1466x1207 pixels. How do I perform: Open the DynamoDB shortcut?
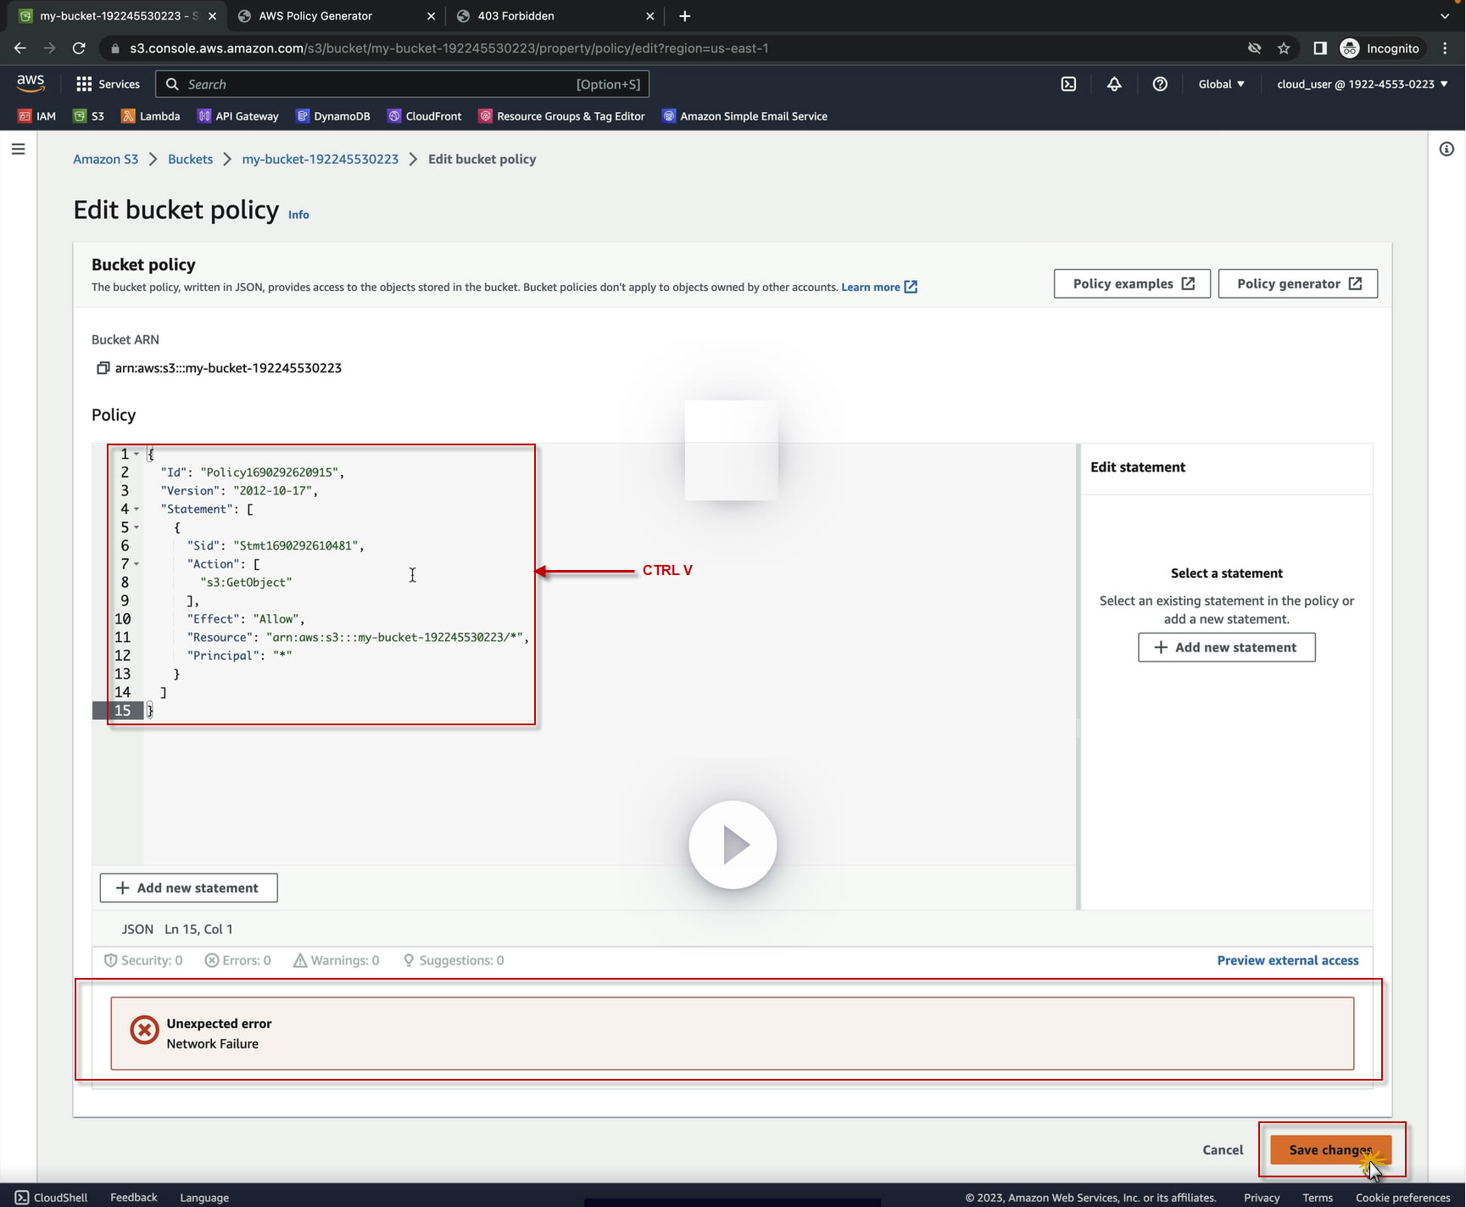tap(333, 116)
